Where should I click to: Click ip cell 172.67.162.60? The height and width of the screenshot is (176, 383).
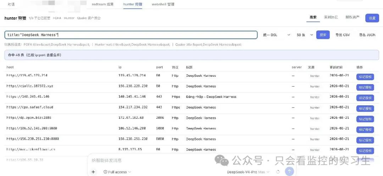(131, 118)
